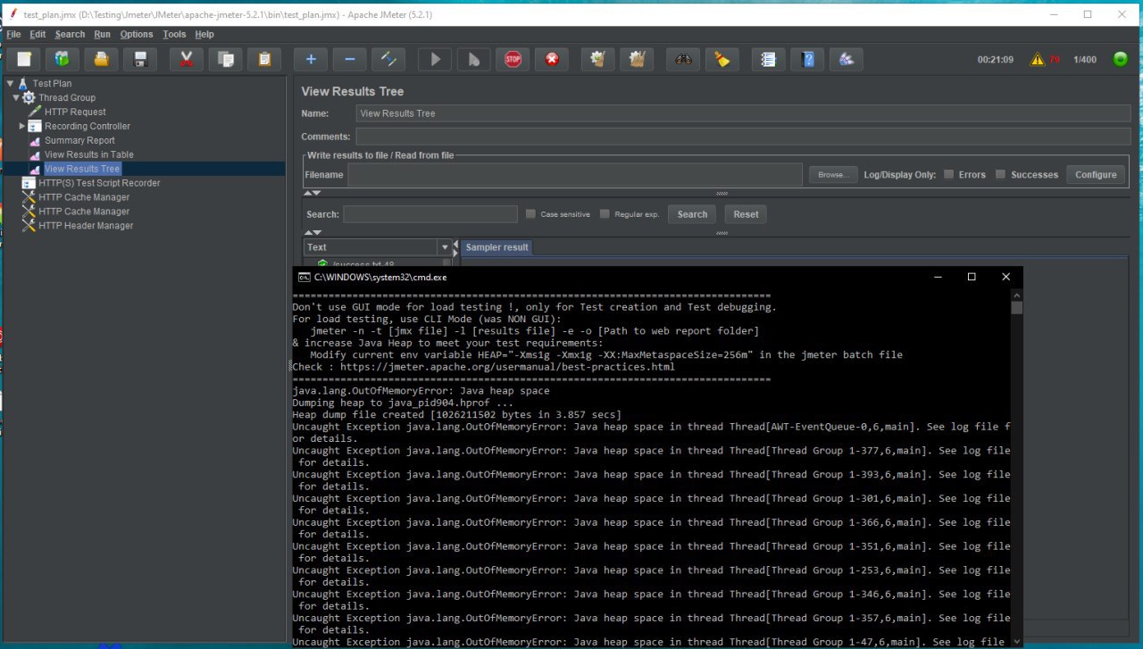Click into the Filename field
Viewport: 1143px width, 649px height.
point(575,175)
